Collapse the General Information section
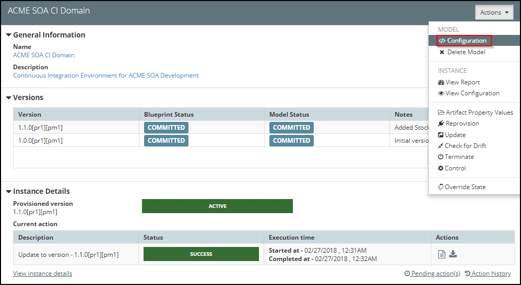Image resolution: width=521 pixels, height=285 pixels. 9,35
